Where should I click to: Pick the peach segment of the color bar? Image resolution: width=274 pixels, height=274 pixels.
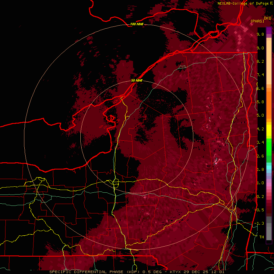coord(269,63)
